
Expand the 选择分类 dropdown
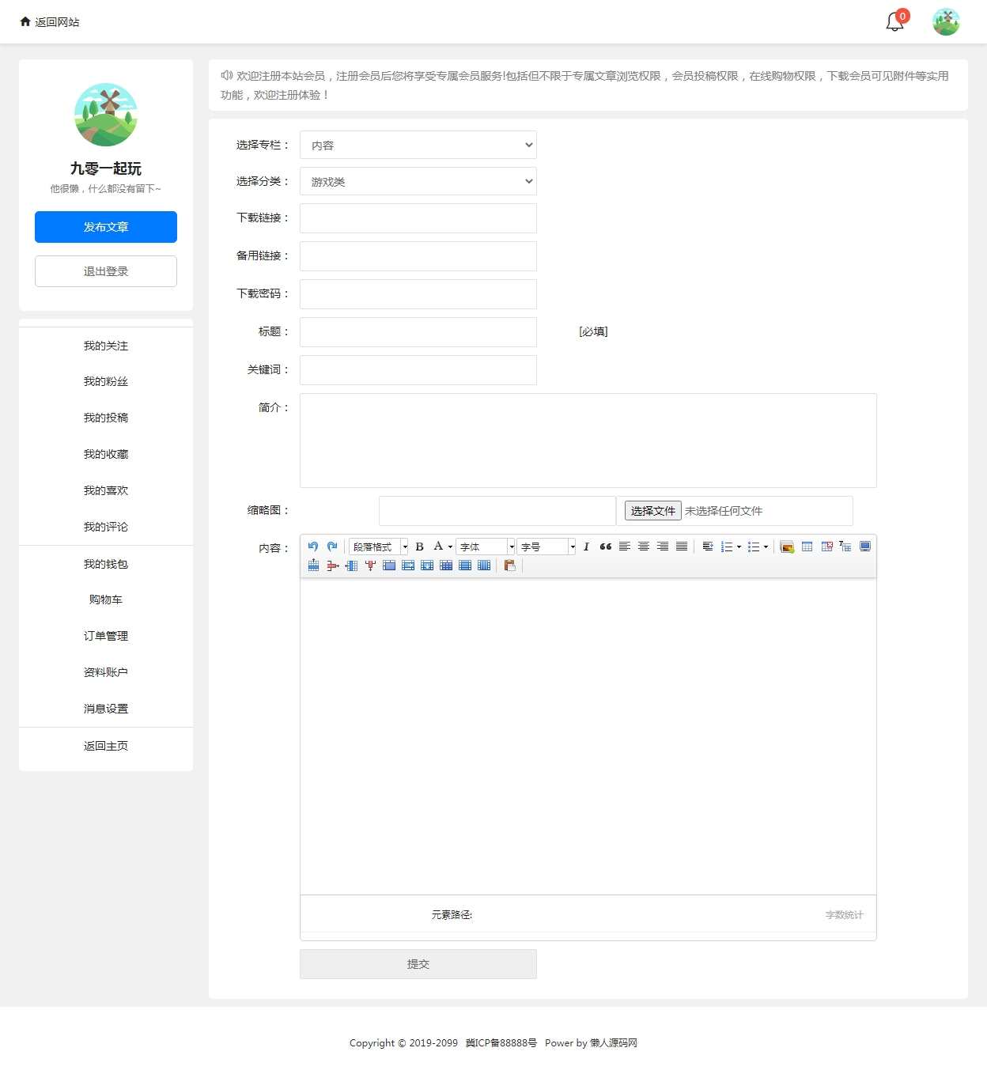click(418, 181)
